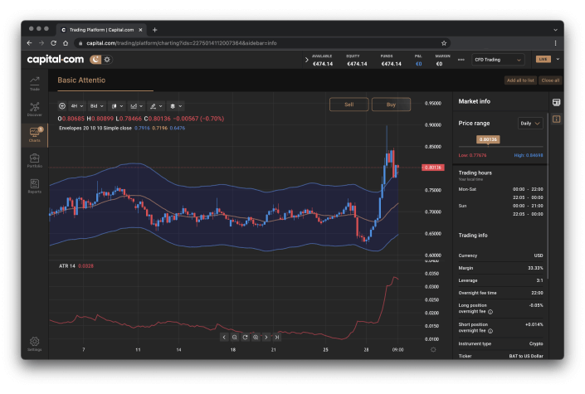The width and height of the screenshot is (585, 394).
Task: Zoom out the chart with magnifier minus
Action: pos(234,338)
